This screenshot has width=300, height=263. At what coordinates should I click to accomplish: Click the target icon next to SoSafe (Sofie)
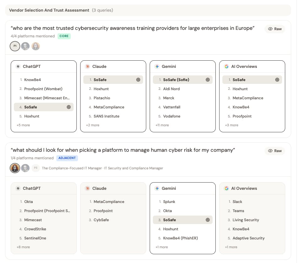coord(208,80)
